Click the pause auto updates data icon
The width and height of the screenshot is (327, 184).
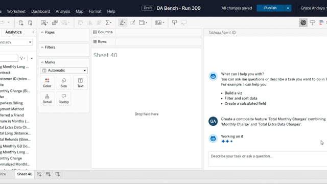pos(30,22)
